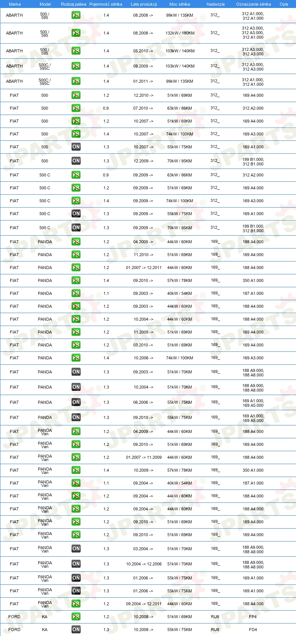Click petrol icon for Fiat Panda 1.4 10.2006
This screenshot has width=296, height=636.
(x=76, y=358)
